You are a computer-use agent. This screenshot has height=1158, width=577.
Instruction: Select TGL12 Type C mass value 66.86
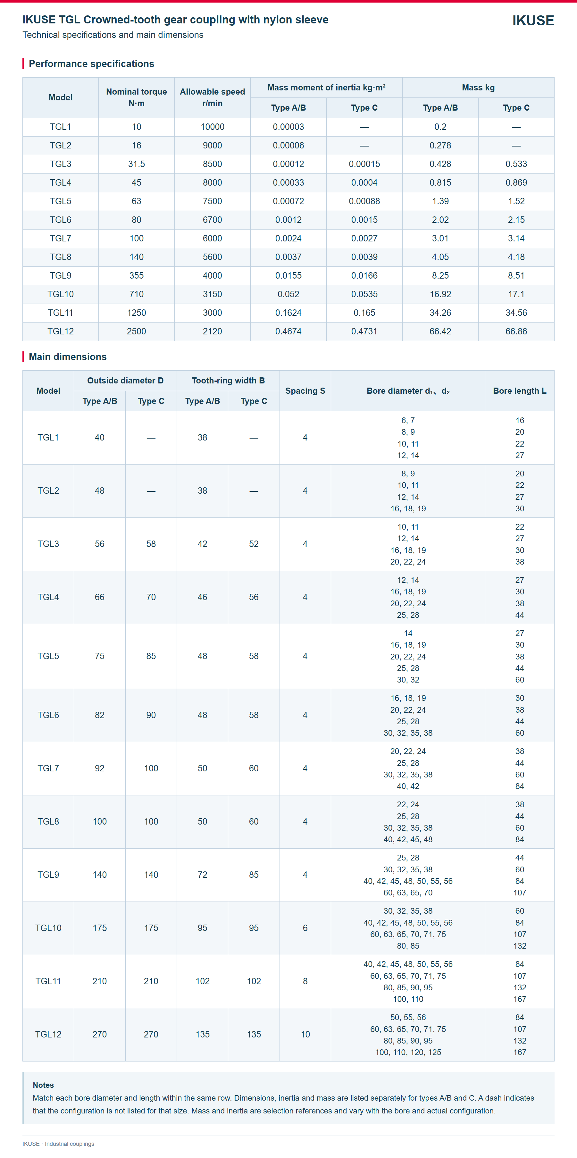click(516, 331)
